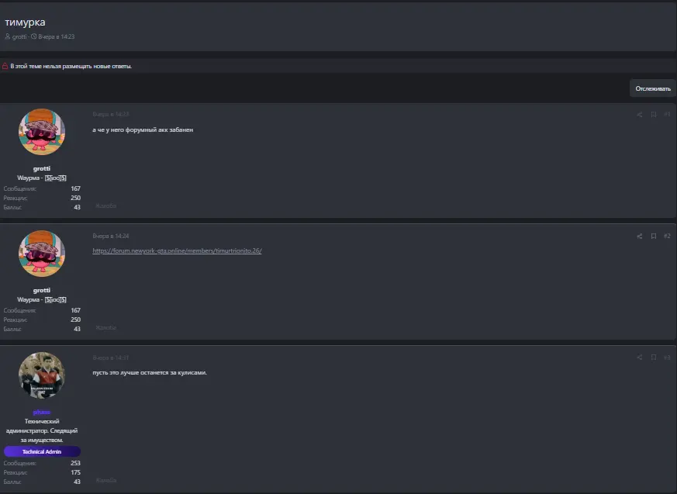Click share icon on post #3

point(640,358)
